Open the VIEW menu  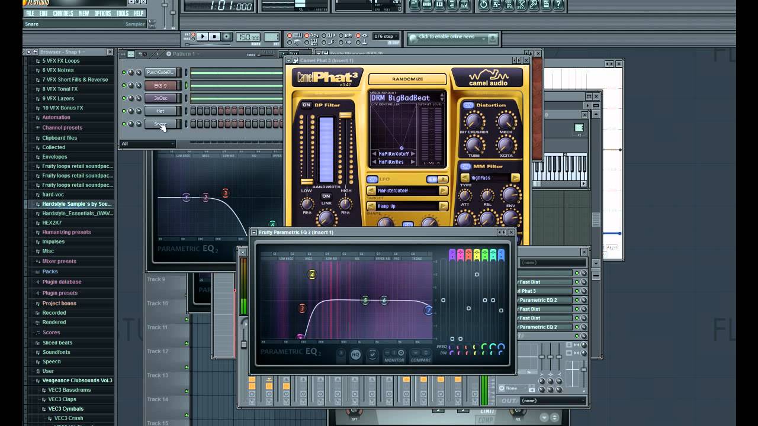(84, 13)
